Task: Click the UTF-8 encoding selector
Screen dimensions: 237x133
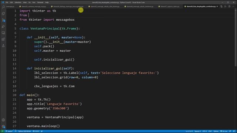Action: [x=204, y=132]
